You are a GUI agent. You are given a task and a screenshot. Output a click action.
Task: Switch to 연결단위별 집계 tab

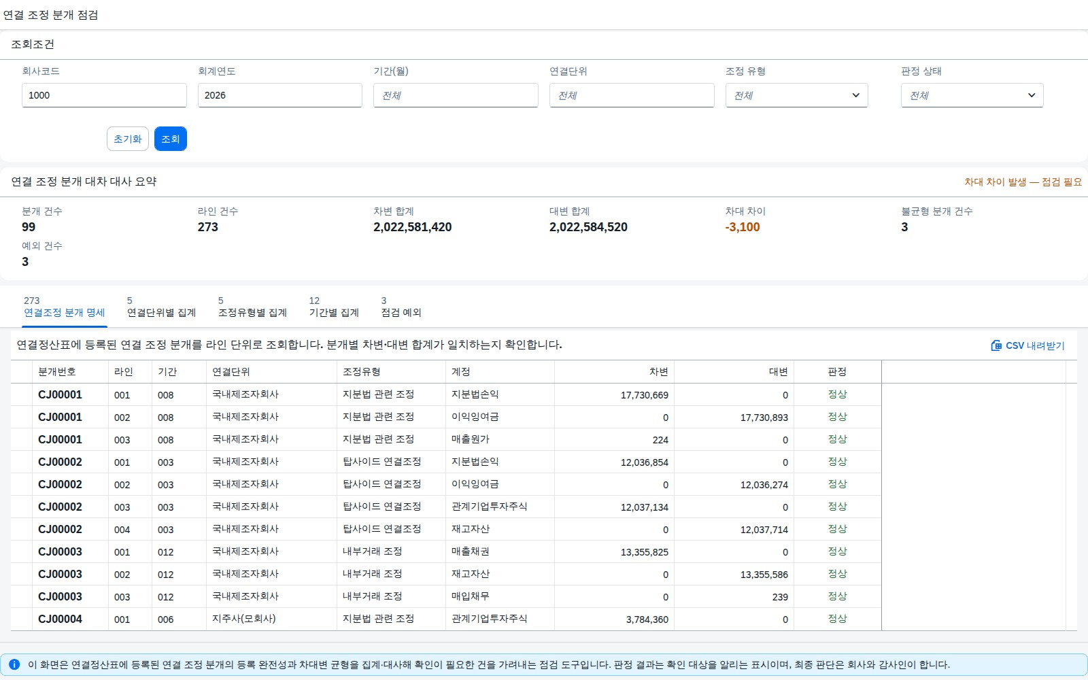[161, 307]
